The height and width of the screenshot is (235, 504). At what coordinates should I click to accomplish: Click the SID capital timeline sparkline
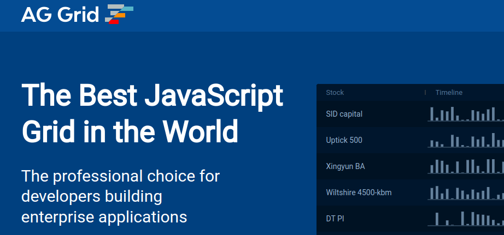466,114
